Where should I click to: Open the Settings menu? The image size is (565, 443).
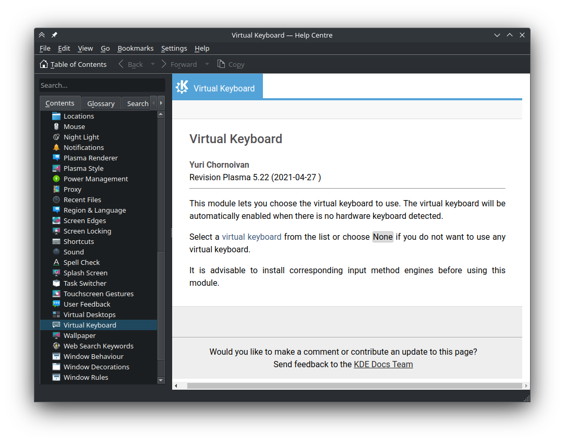click(x=174, y=48)
